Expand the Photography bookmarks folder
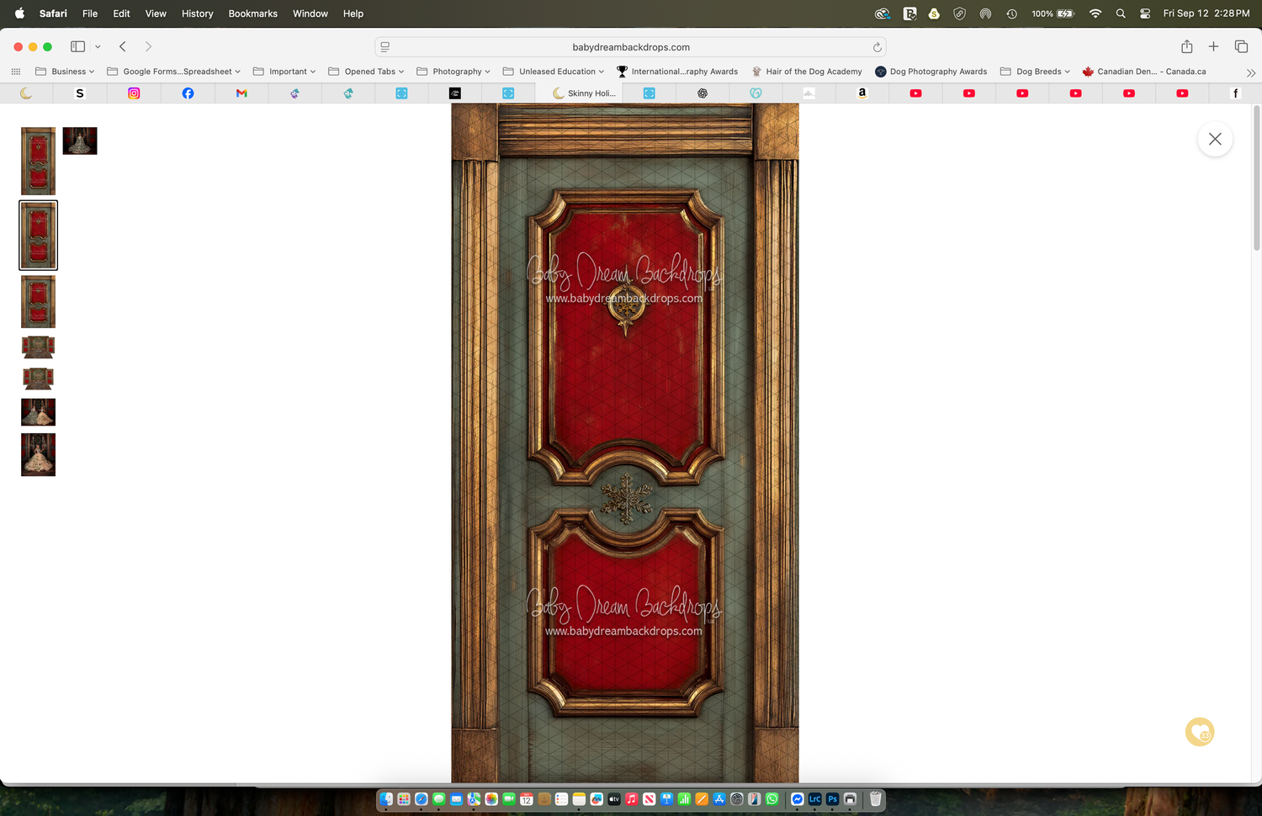1262x816 pixels. pyautogui.click(x=453, y=72)
